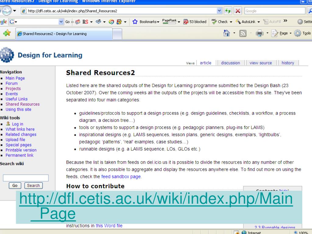Open Related changes link
This screenshot has width=312, height=234.
click(x=21, y=134)
